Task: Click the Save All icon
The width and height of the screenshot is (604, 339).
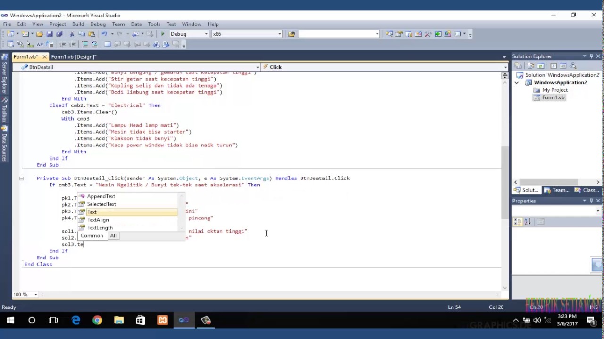Action: point(59,34)
